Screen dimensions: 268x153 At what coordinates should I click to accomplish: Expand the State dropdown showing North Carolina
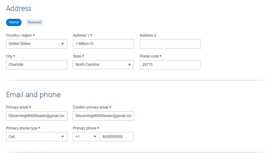pos(103,65)
